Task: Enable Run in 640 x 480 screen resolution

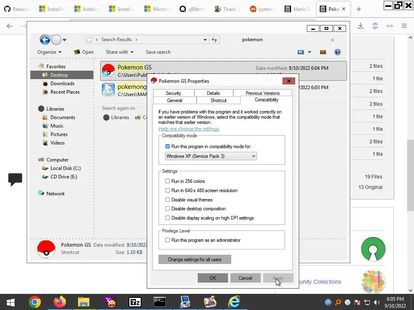Action: pos(167,191)
